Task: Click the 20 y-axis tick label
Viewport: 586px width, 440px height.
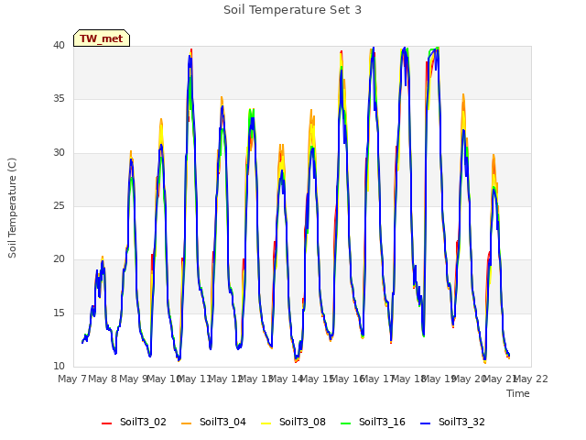Action: (59, 258)
